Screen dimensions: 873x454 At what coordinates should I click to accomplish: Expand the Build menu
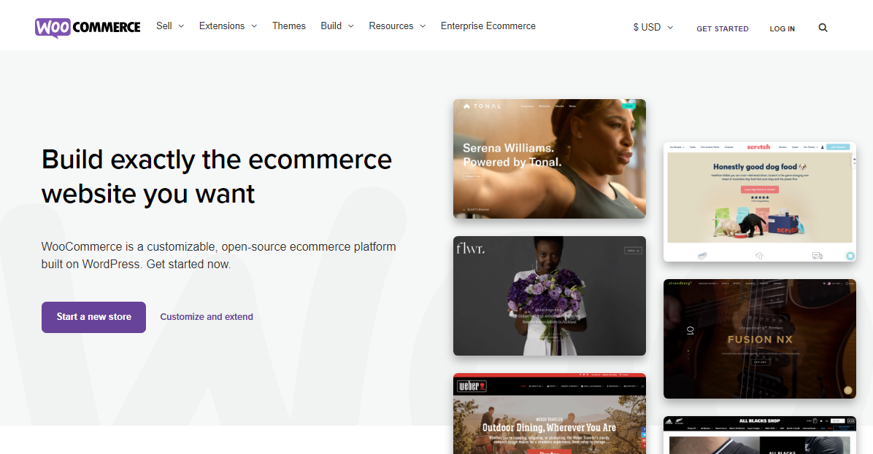(x=336, y=26)
